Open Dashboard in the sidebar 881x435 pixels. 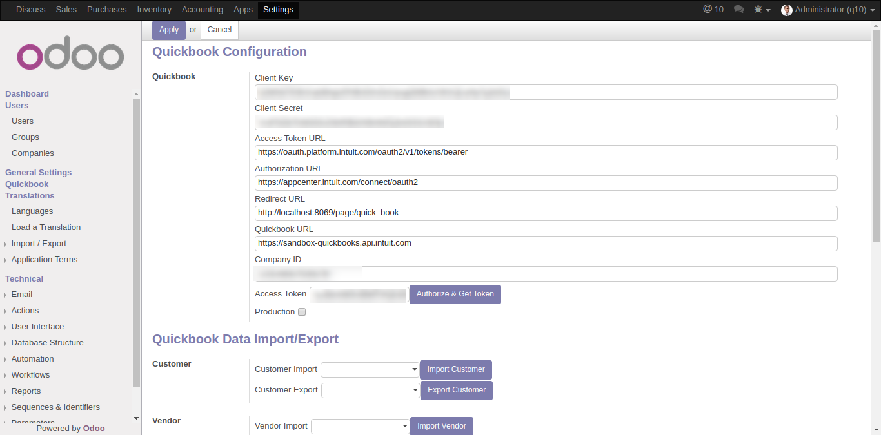click(27, 94)
